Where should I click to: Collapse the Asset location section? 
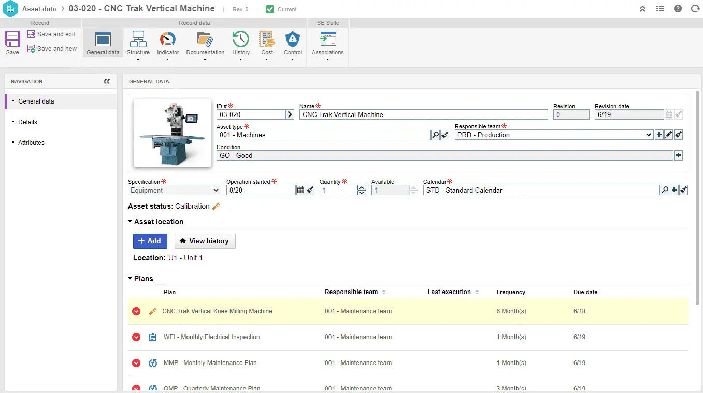coord(130,222)
